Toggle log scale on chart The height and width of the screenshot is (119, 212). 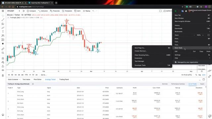tap(199, 75)
